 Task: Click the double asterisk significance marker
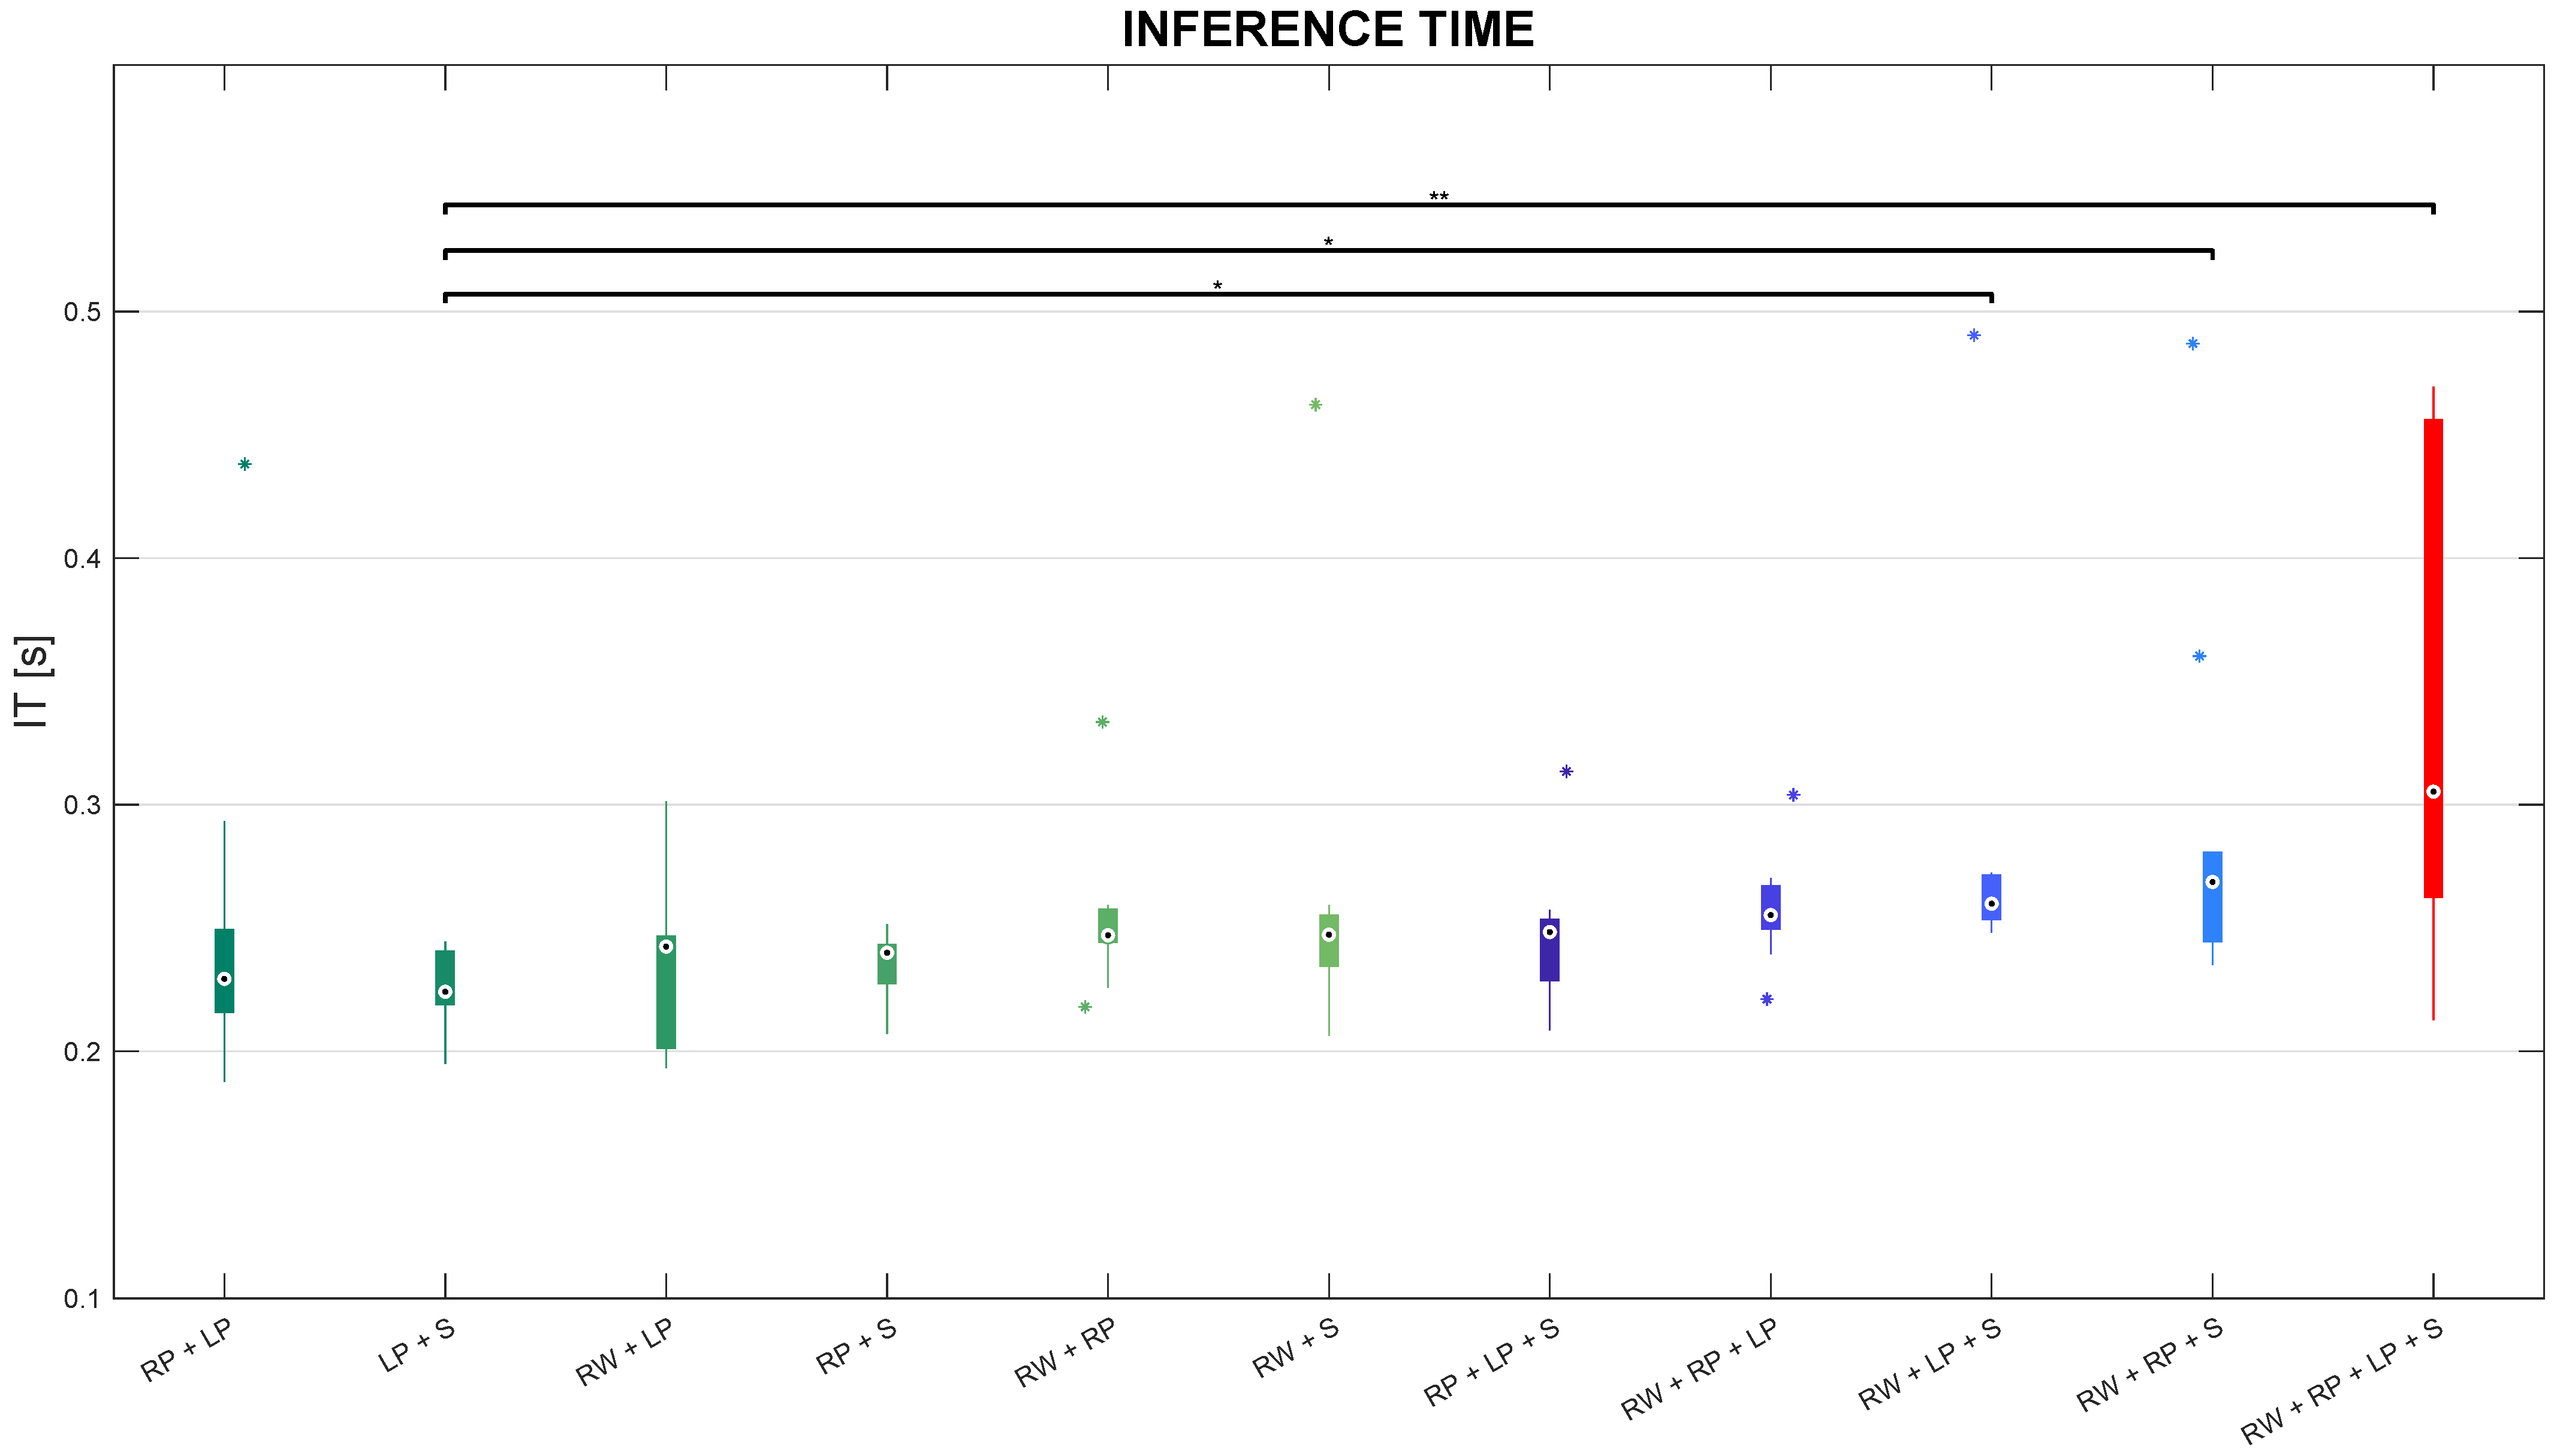coord(1439,197)
